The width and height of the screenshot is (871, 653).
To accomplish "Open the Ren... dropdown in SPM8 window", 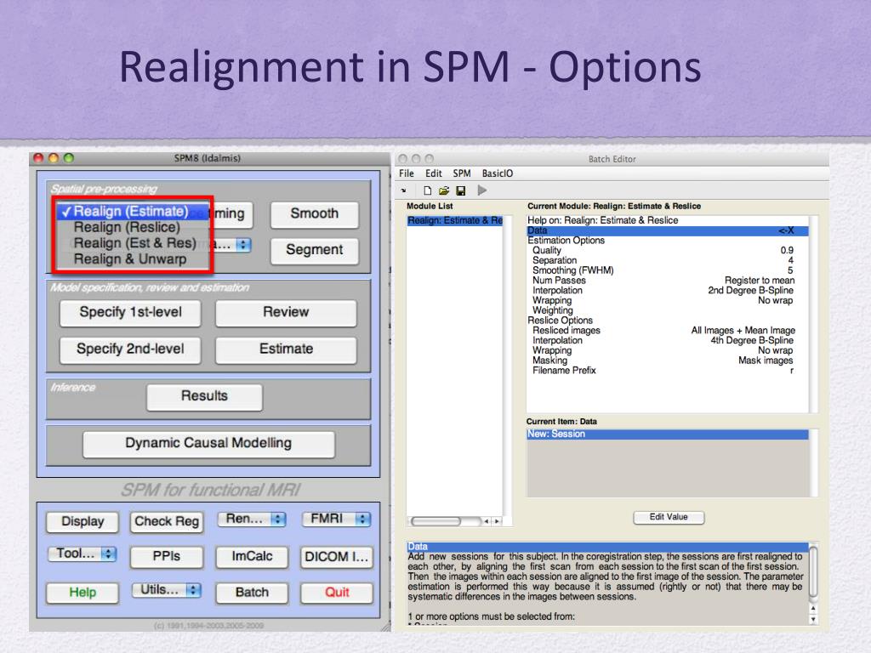I will click(252, 519).
